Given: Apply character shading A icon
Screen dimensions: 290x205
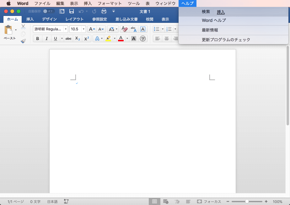Looking at the screenshot, I should (x=133, y=38).
